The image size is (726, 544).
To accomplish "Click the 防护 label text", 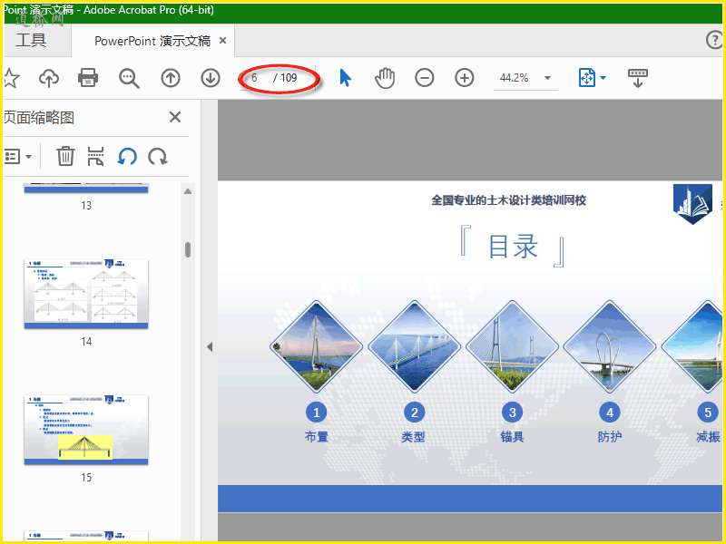I will pyautogui.click(x=610, y=437).
